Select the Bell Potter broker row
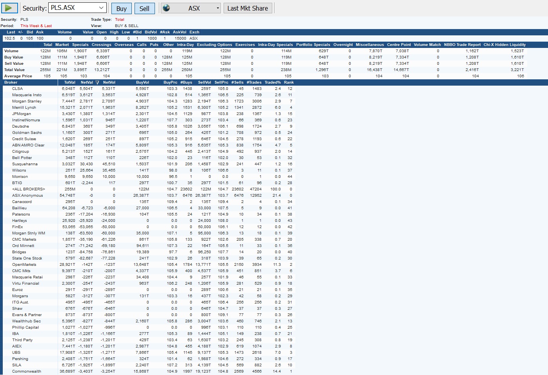Screen dimensions: 548x375 pos(148,158)
